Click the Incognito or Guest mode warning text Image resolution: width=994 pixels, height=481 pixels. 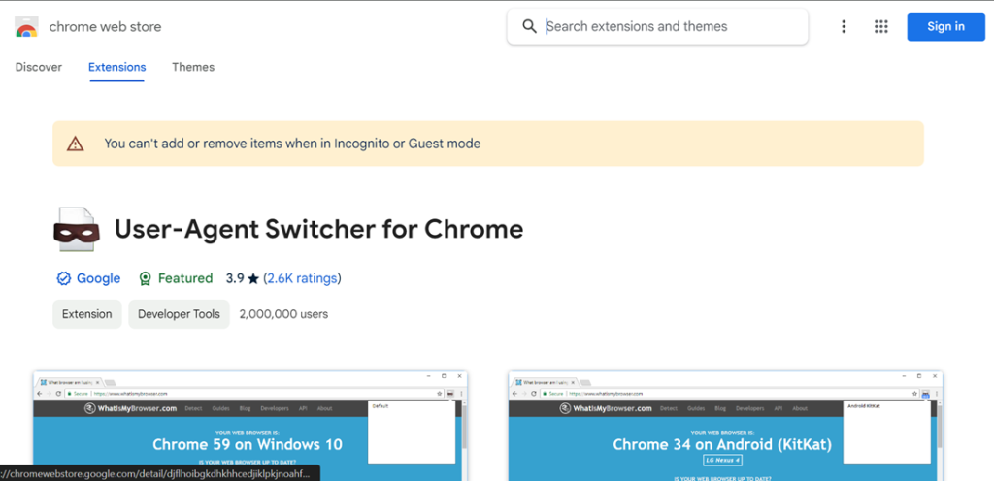click(292, 144)
